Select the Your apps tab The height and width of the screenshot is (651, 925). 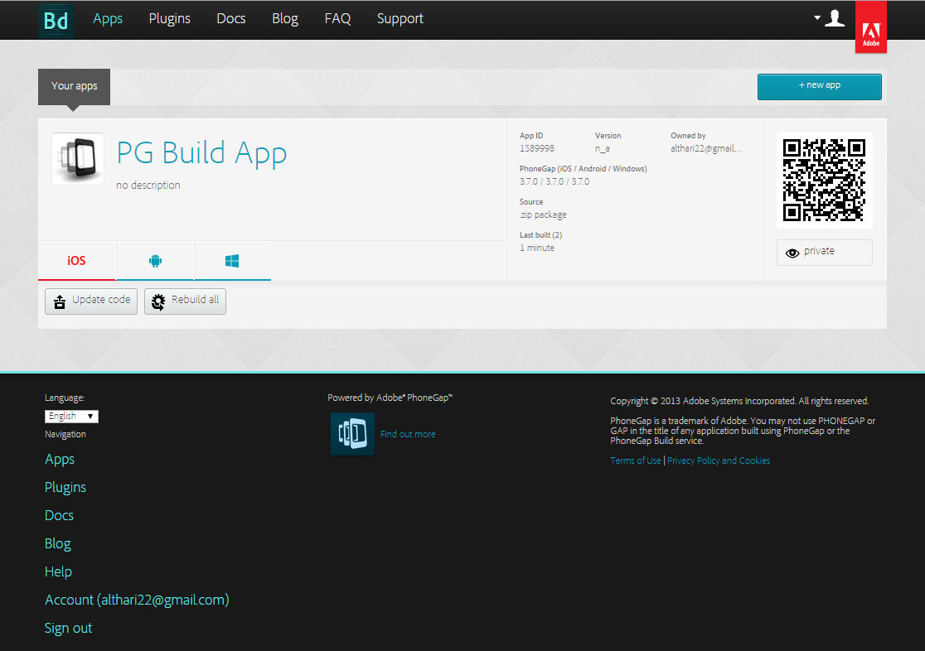point(75,87)
